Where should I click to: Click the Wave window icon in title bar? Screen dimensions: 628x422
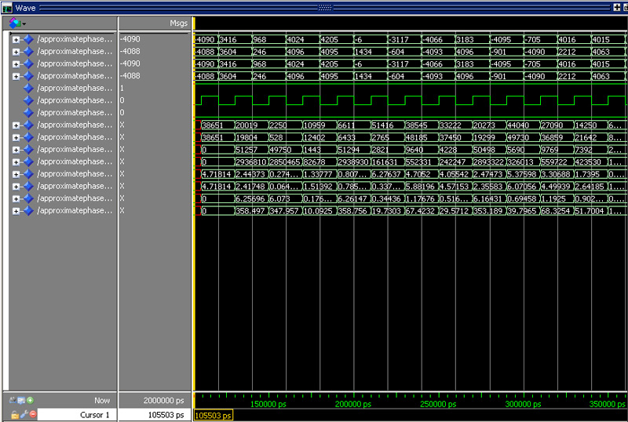click(7, 8)
